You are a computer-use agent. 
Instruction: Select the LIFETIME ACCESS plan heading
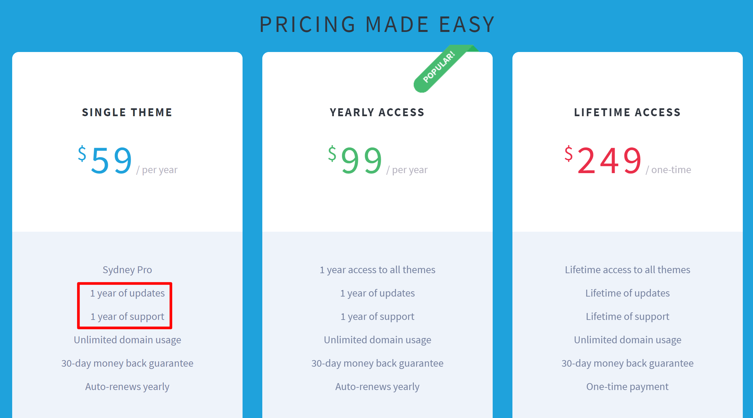click(627, 112)
